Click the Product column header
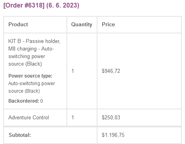The width and height of the screenshot is (185, 144). [18, 24]
